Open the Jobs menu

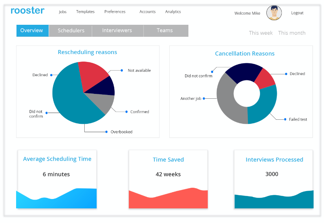63,12
